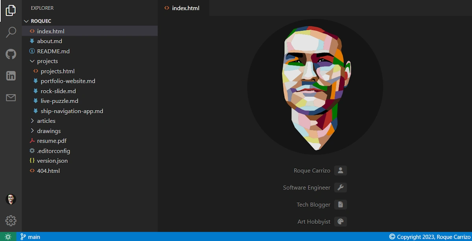Open the Explorer sidebar icon

pyautogui.click(x=10, y=10)
